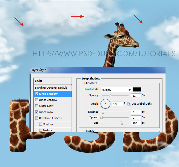
Task: Click the Size value field
Action: pyautogui.click(x=136, y=123)
